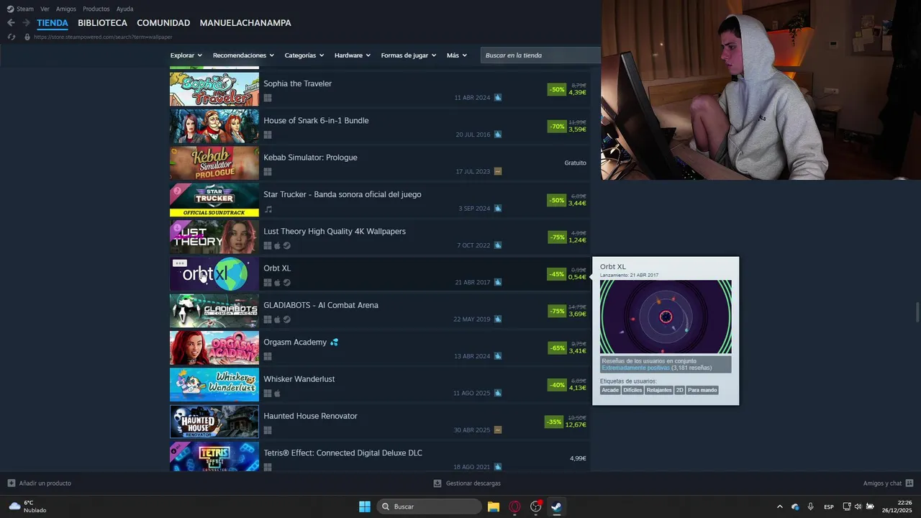Click the Steam icon in the taskbar
Viewport: 921px width, 518px height.
click(x=556, y=506)
